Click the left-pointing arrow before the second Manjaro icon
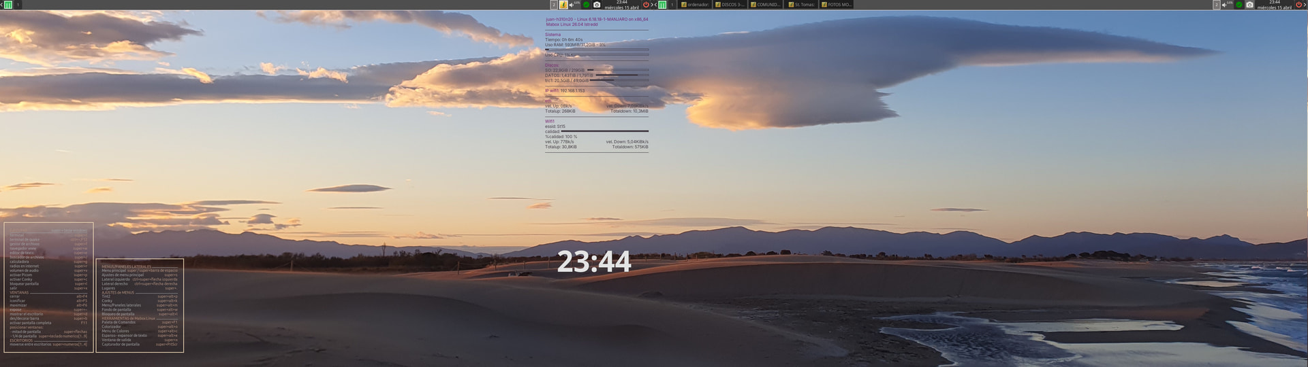 click(x=655, y=5)
